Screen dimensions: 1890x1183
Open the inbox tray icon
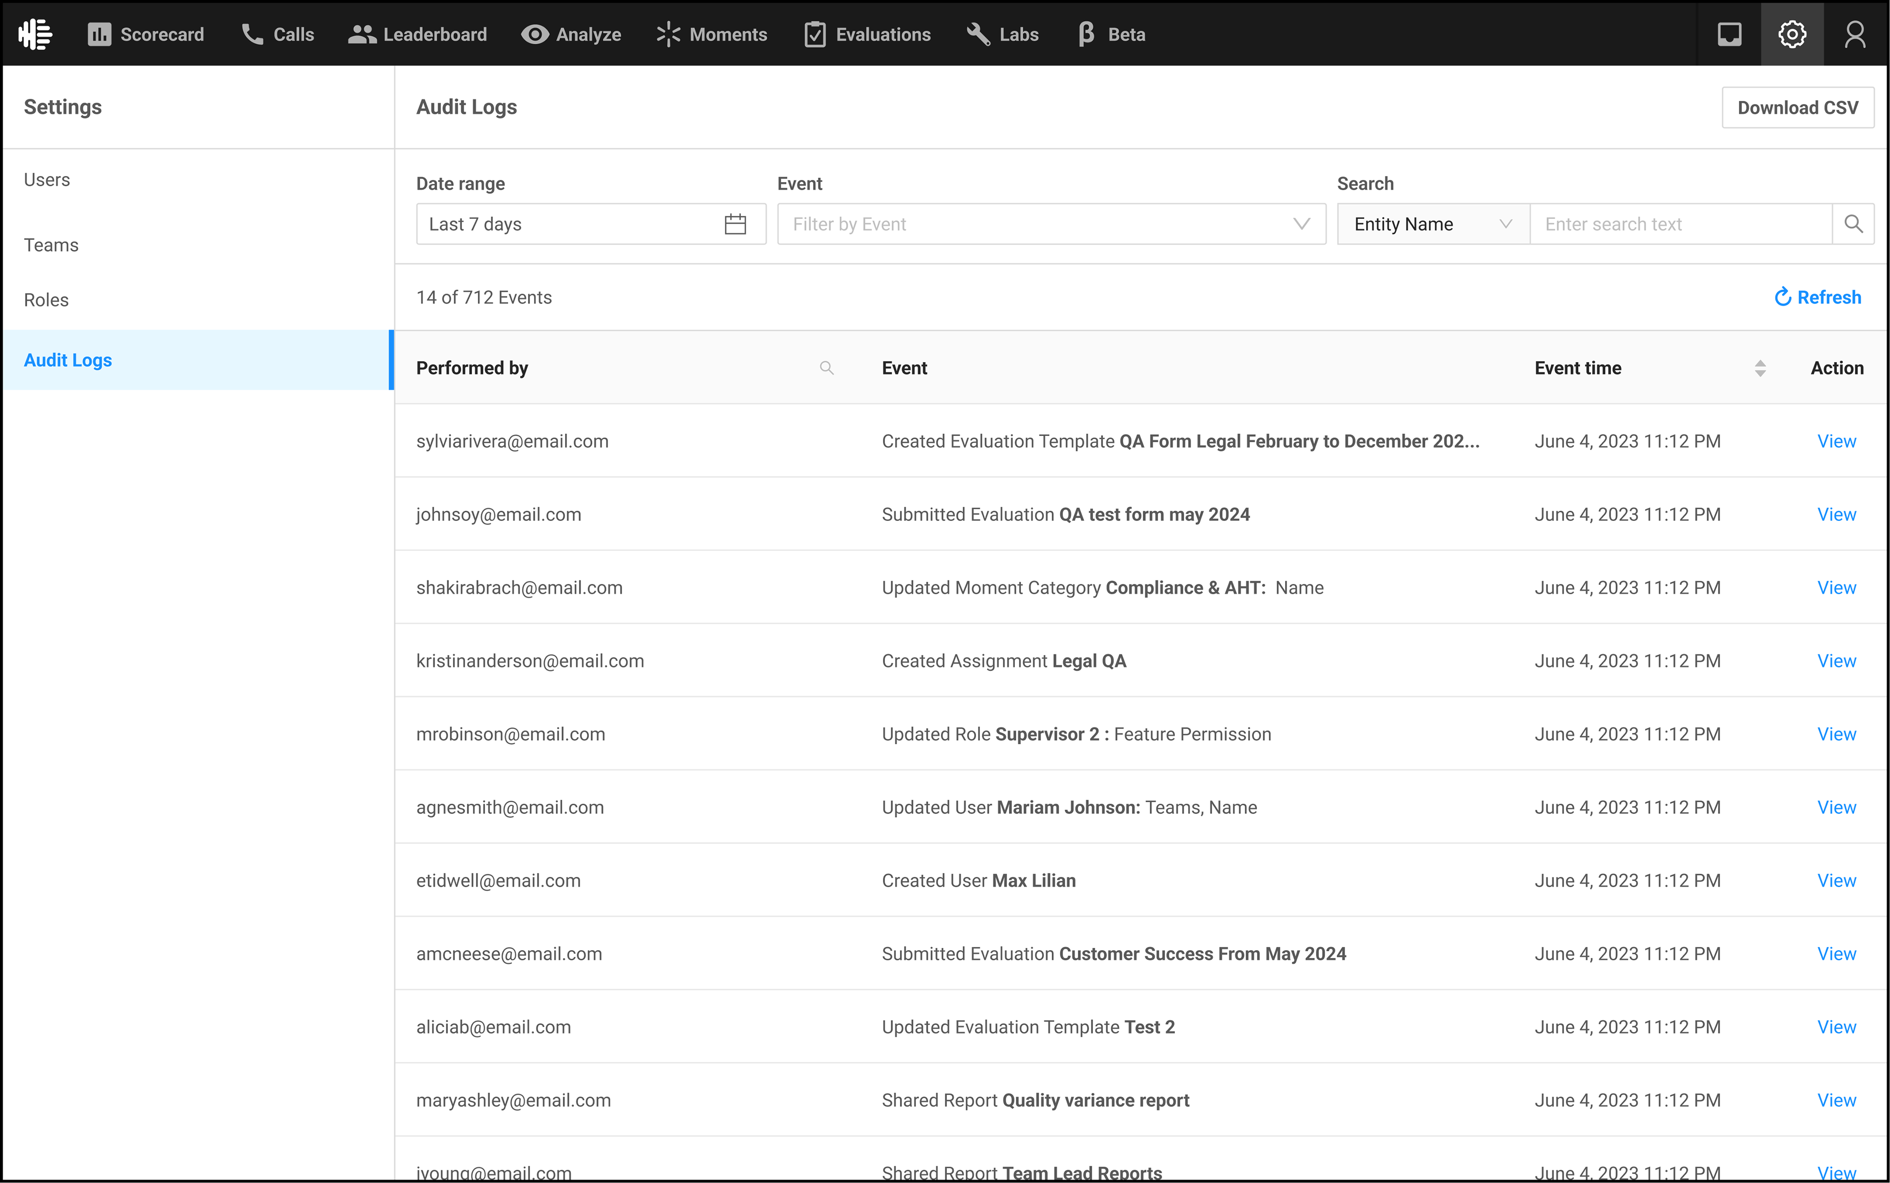[x=1729, y=34]
